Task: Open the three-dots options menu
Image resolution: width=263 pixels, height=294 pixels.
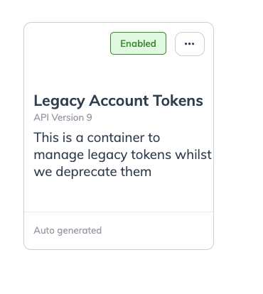Action: click(190, 44)
